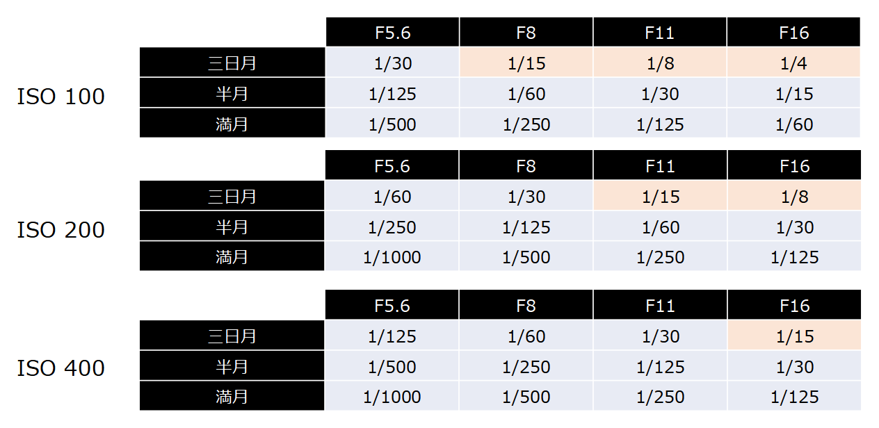Select ISO 100 半月 cell under F8

(x=526, y=94)
